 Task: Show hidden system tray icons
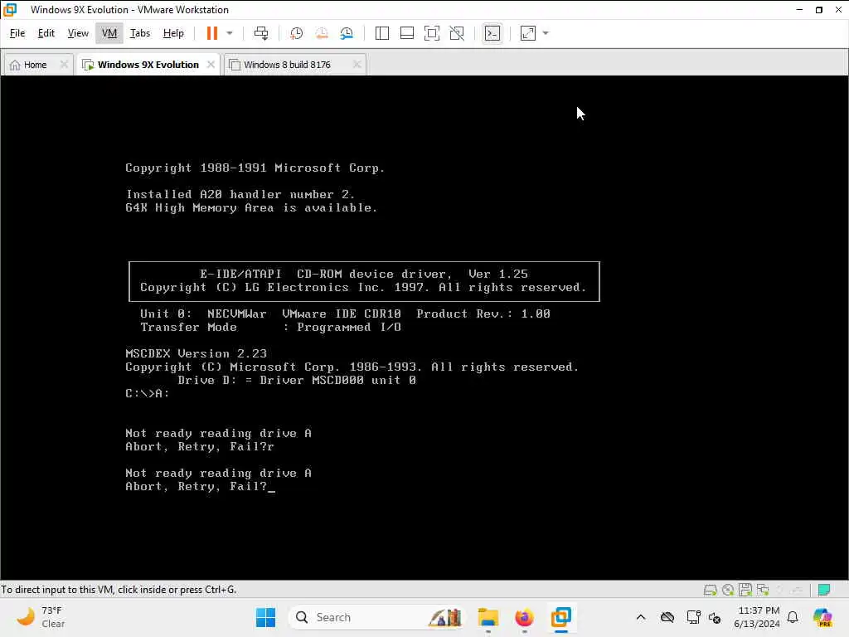point(641,617)
